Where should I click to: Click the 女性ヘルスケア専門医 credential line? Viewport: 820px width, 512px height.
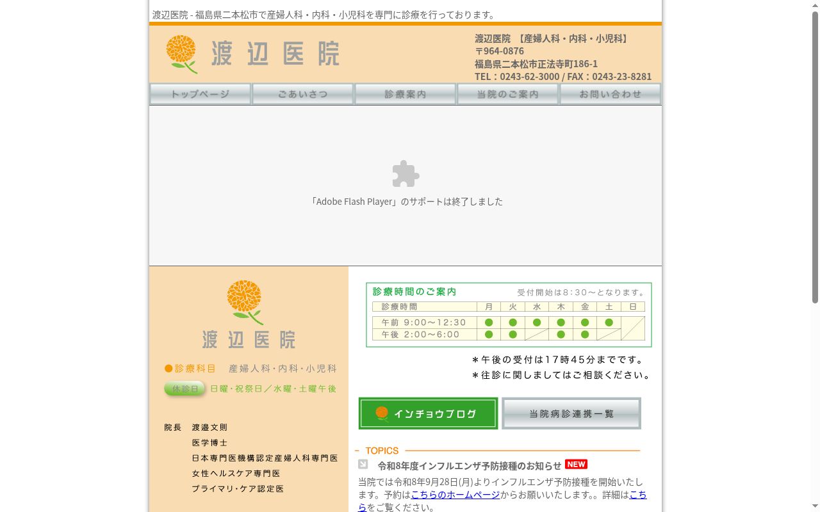[x=236, y=474]
